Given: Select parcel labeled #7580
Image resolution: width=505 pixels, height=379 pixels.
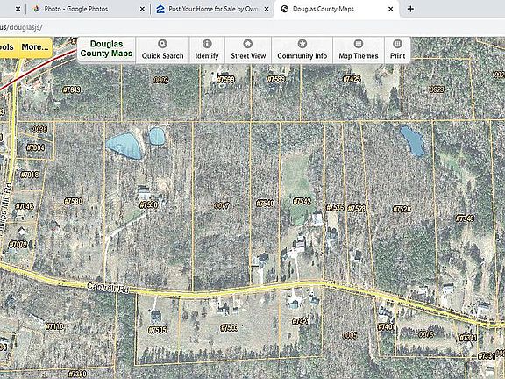Looking at the screenshot, I should coord(74,202).
